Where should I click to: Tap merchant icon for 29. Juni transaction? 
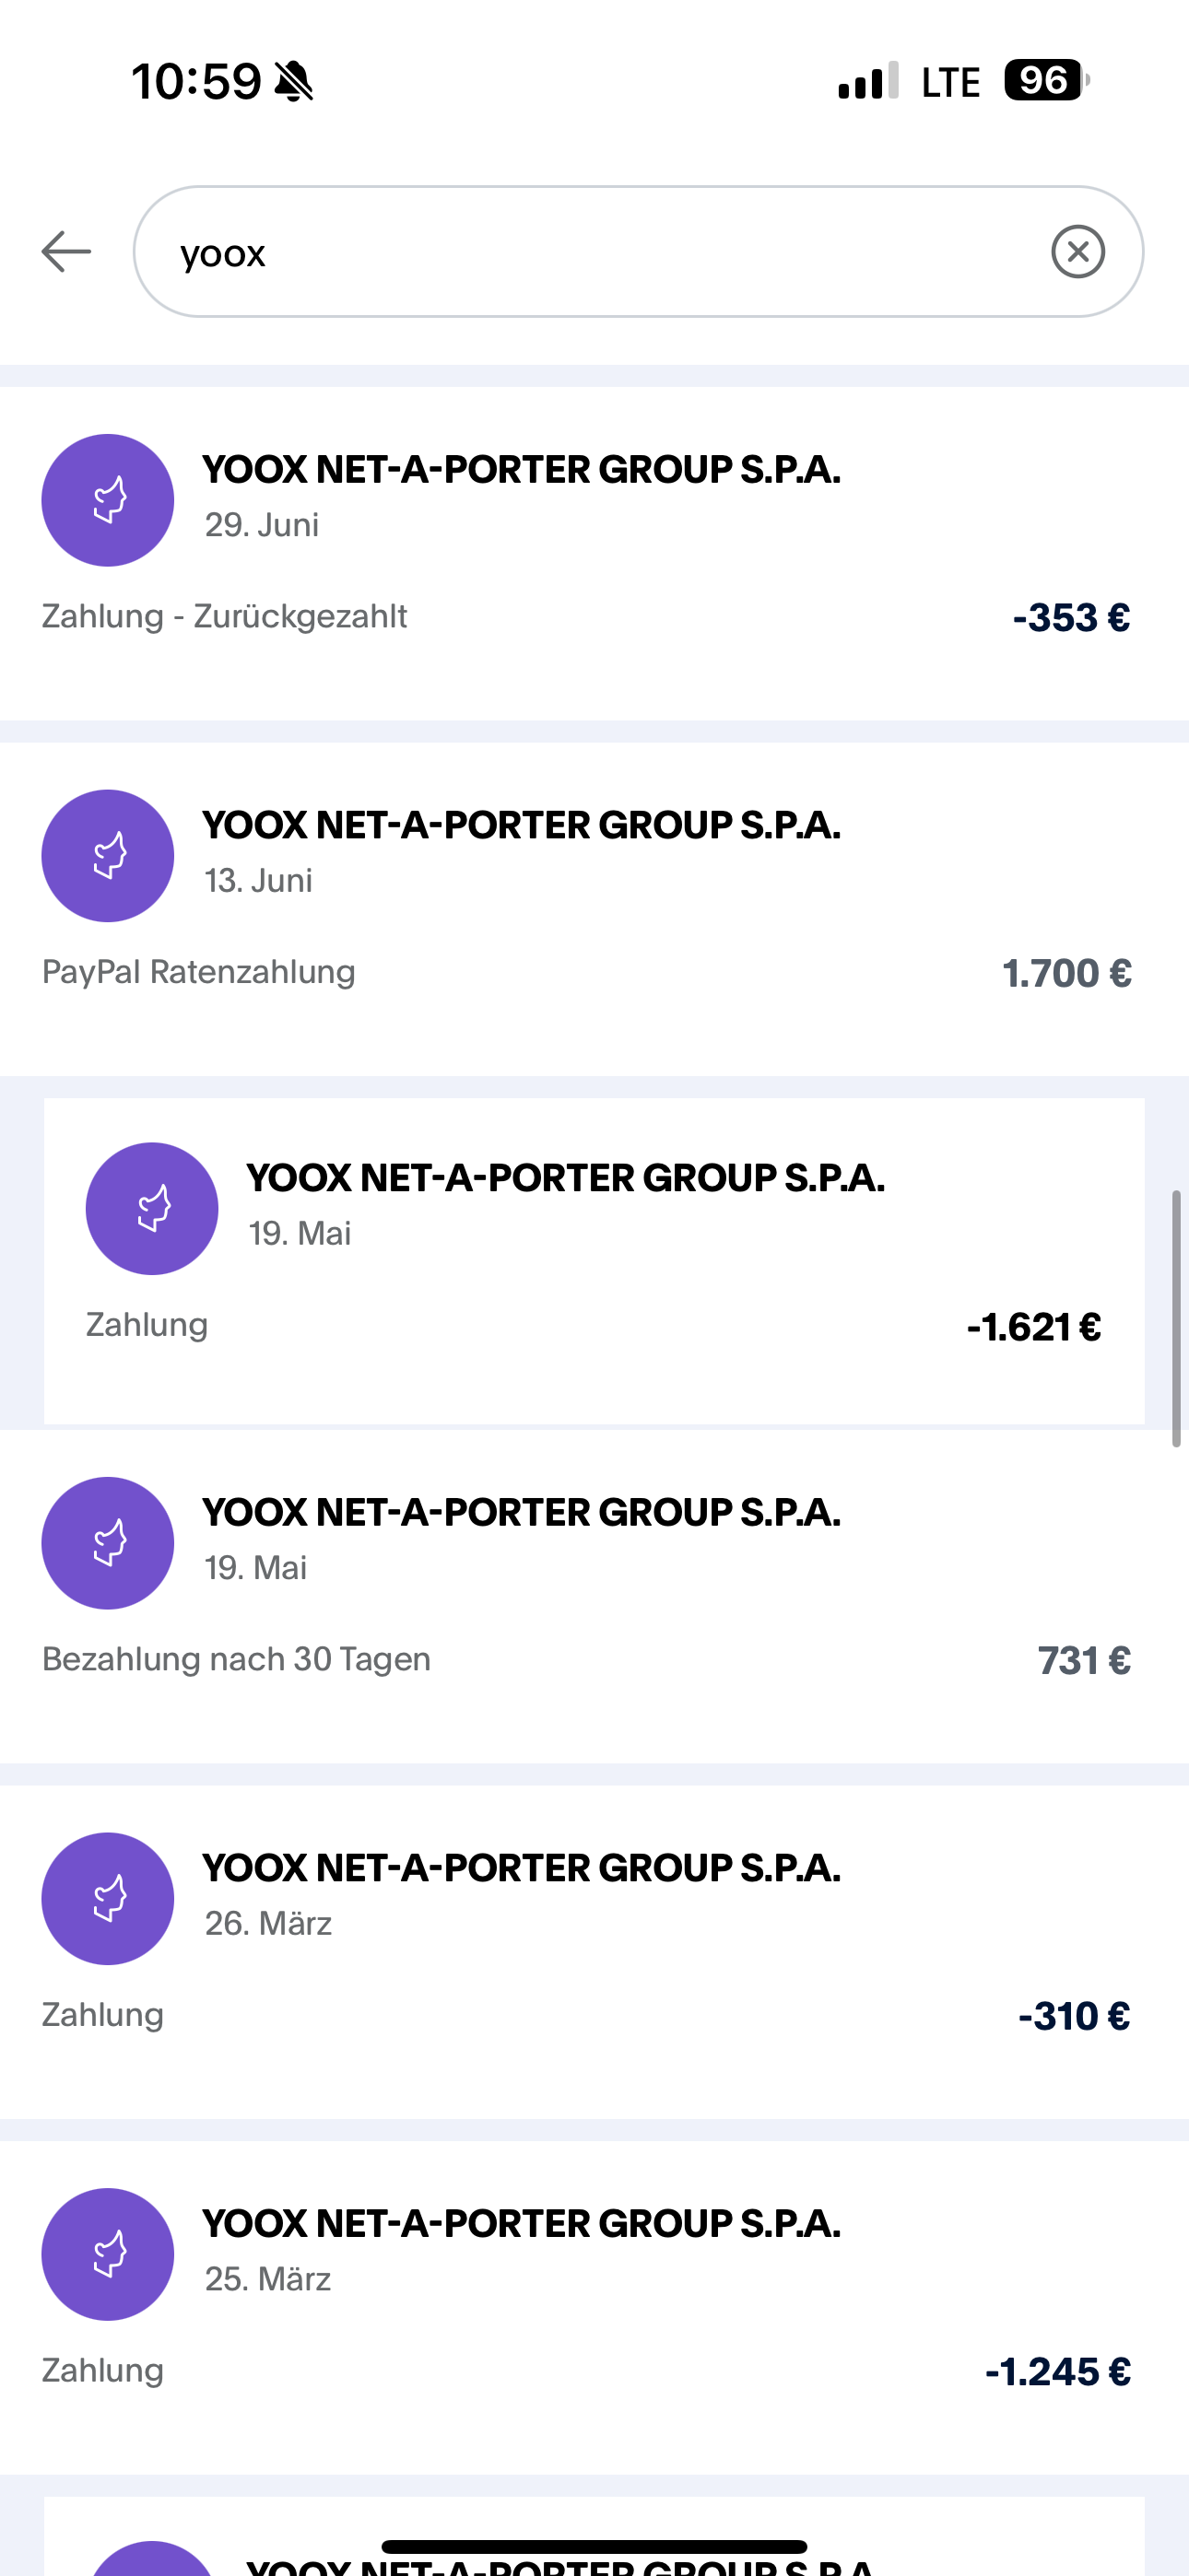pyautogui.click(x=108, y=500)
